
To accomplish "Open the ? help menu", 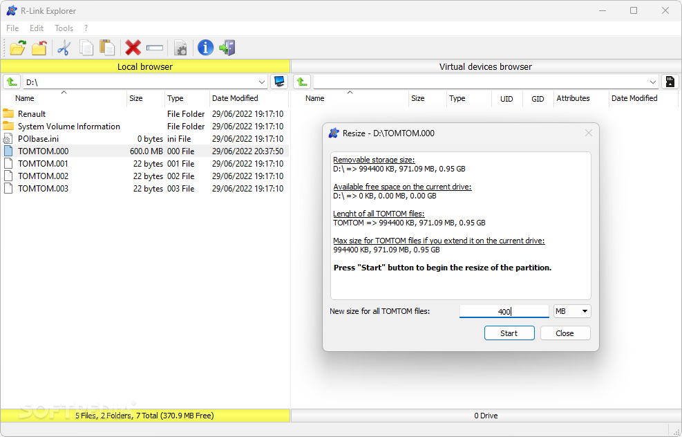I will pos(86,28).
